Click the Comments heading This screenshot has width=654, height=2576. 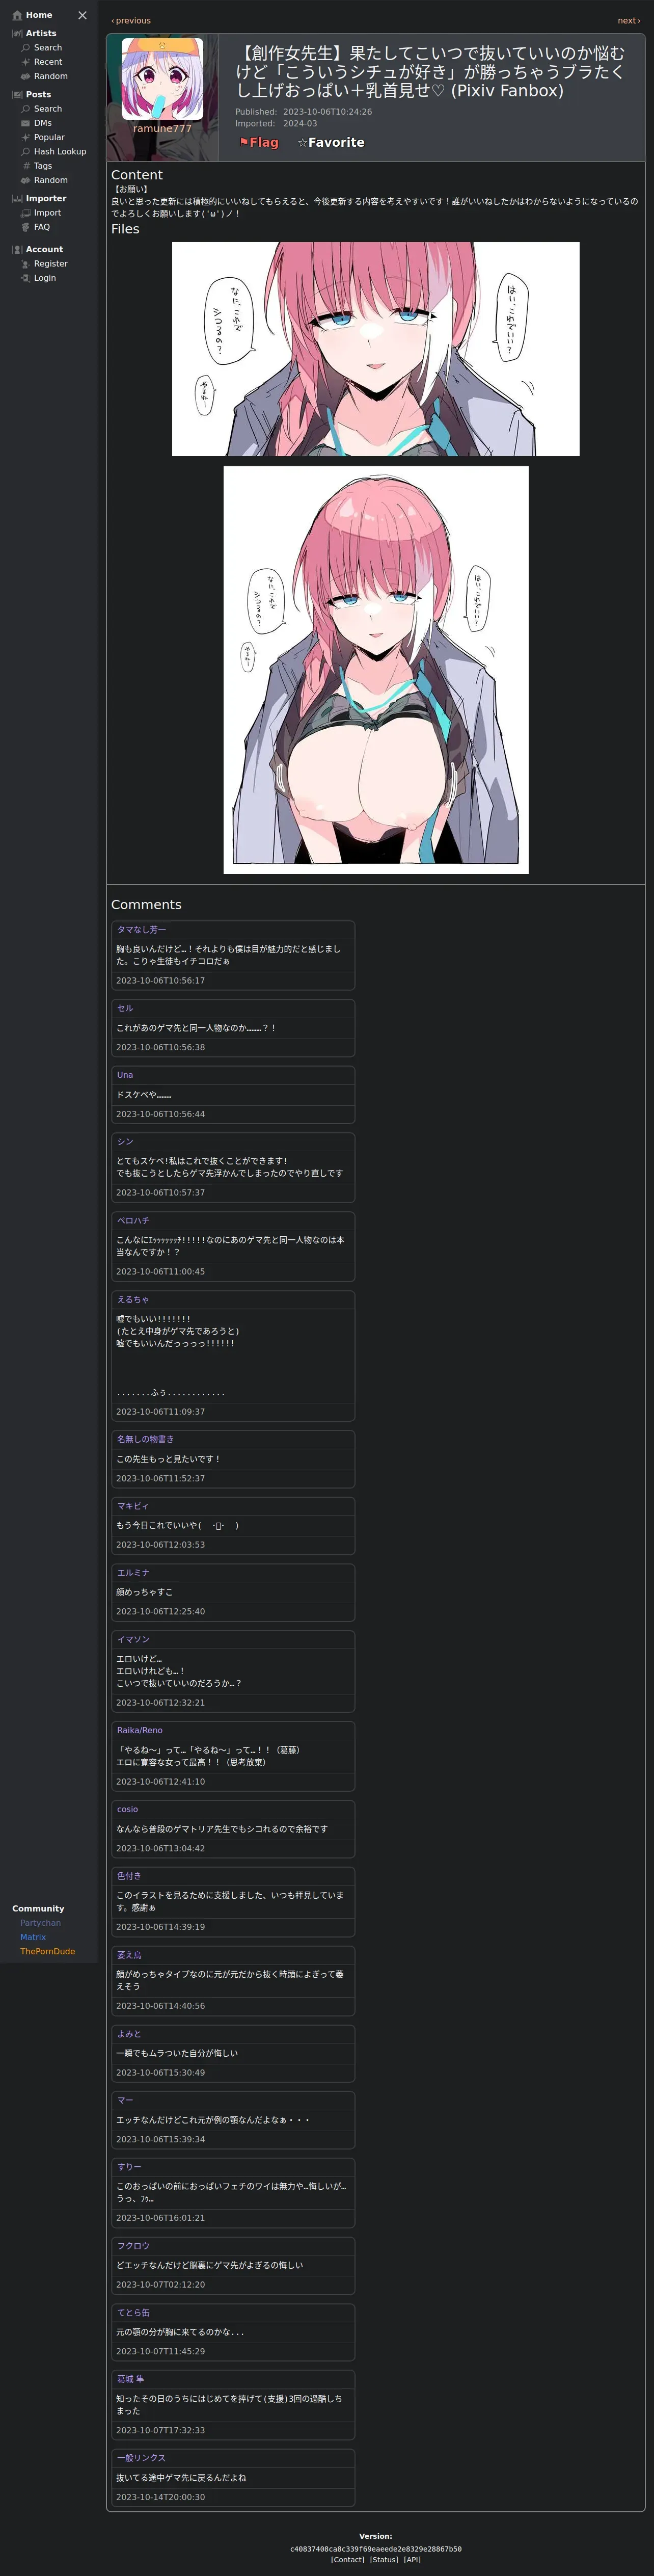pos(146,904)
